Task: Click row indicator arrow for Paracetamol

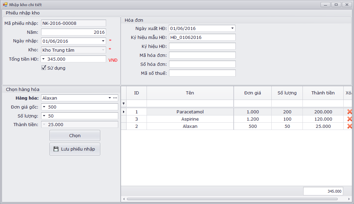Action: [124, 112]
